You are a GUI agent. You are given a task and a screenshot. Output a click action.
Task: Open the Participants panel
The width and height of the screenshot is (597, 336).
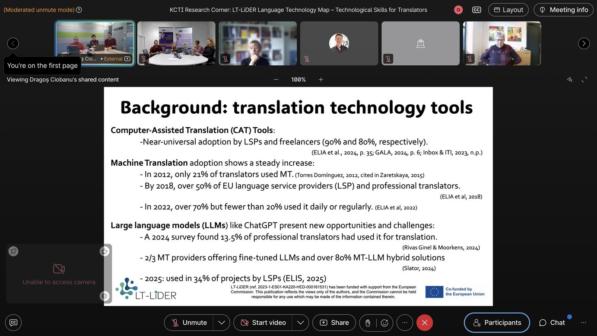(x=497, y=323)
